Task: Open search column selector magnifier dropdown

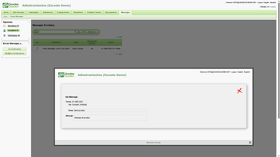Action: click(35, 32)
